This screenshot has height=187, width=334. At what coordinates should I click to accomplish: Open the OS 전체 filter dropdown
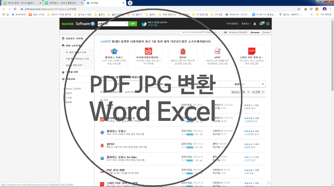(x=258, y=92)
